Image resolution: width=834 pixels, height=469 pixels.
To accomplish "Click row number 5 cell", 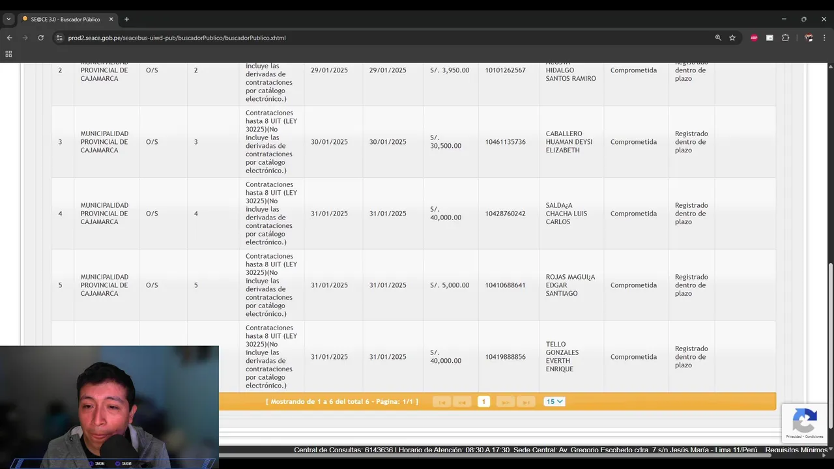I will click(x=63, y=285).
